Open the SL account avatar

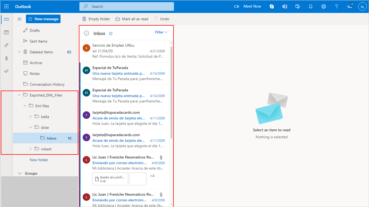point(363,6)
